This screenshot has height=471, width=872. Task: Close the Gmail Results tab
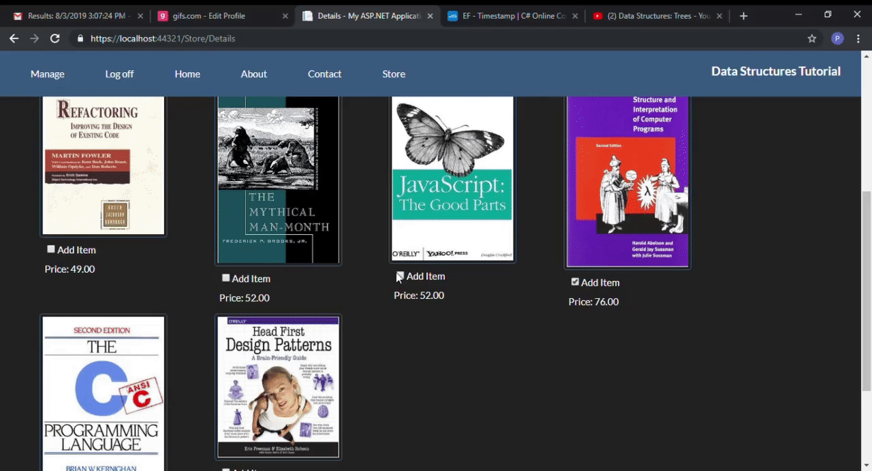click(140, 16)
